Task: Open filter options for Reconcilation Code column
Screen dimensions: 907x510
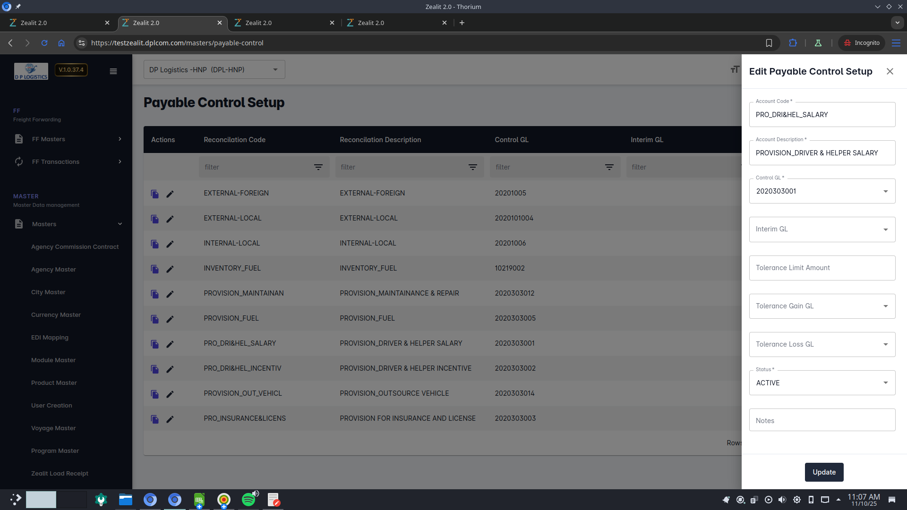Action: coord(318,167)
